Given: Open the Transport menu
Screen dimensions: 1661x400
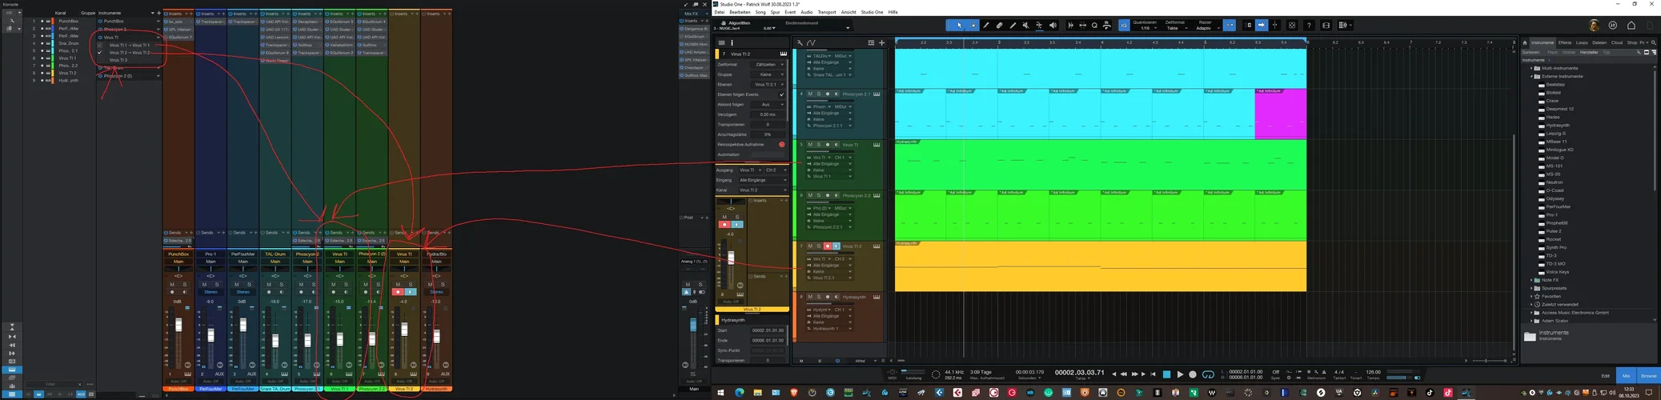Looking at the screenshot, I should [826, 12].
